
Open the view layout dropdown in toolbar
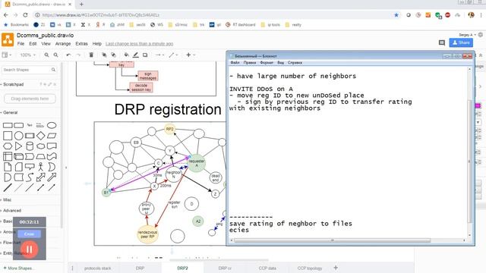[x=7, y=55]
